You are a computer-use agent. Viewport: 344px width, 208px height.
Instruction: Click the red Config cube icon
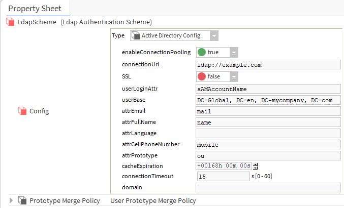tap(22, 111)
